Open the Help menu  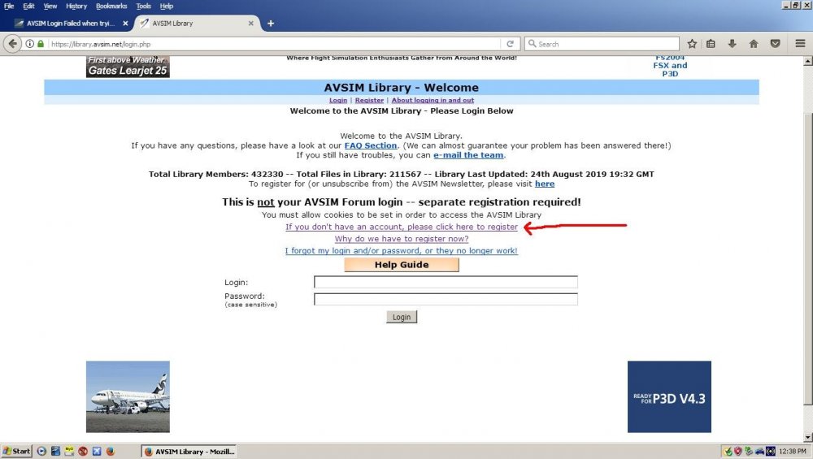(x=167, y=6)
